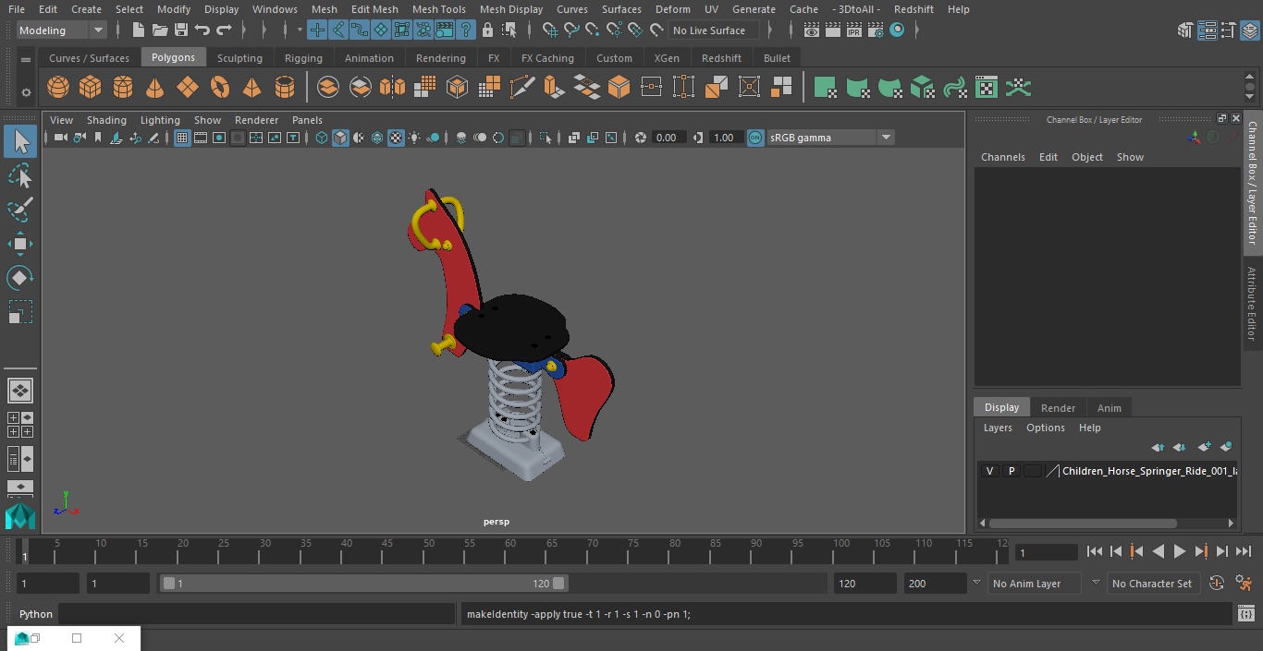
Task: Toggle layer visibility V box
Action: tap(989, 471)
